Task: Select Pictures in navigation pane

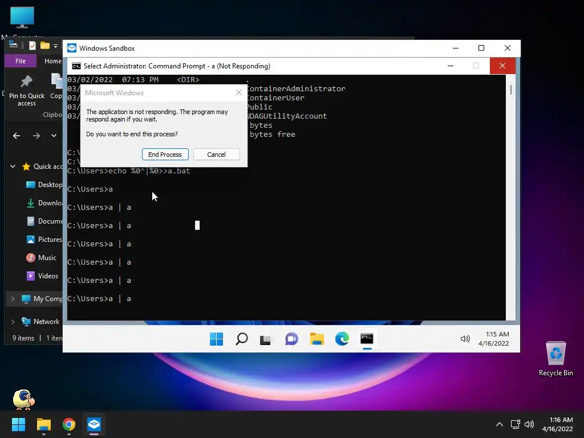Action: point(44,240)
